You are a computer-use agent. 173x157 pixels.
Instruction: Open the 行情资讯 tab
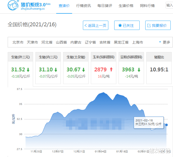tap(83, 6)
